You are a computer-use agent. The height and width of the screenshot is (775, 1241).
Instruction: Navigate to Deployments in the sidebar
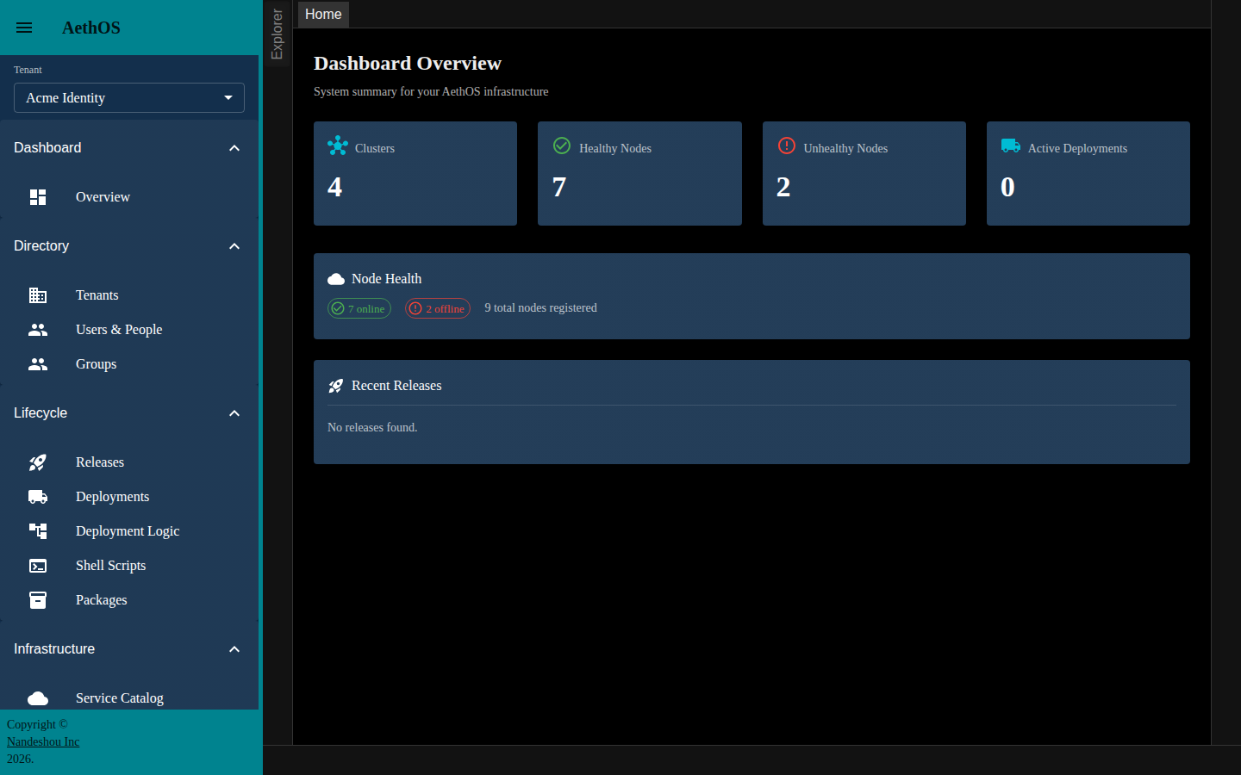click(x=129, y=497)
